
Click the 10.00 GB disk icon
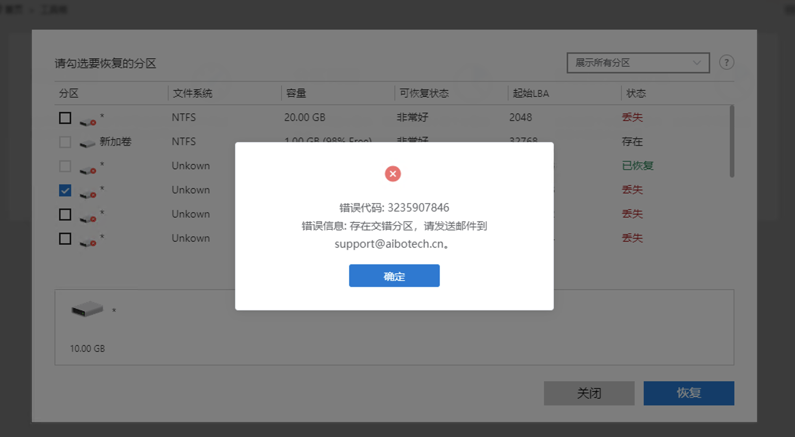pos(87,309)
